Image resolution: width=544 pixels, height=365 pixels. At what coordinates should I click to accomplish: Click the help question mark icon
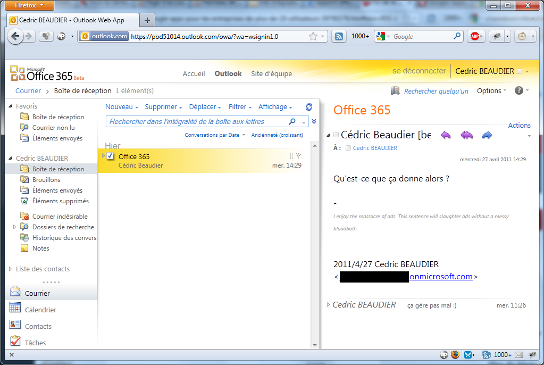[x=518, y=90]
